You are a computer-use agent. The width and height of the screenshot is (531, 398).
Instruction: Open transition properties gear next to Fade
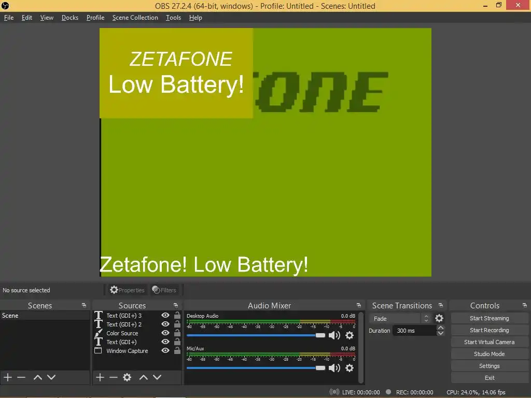click(x=439, y=318)
